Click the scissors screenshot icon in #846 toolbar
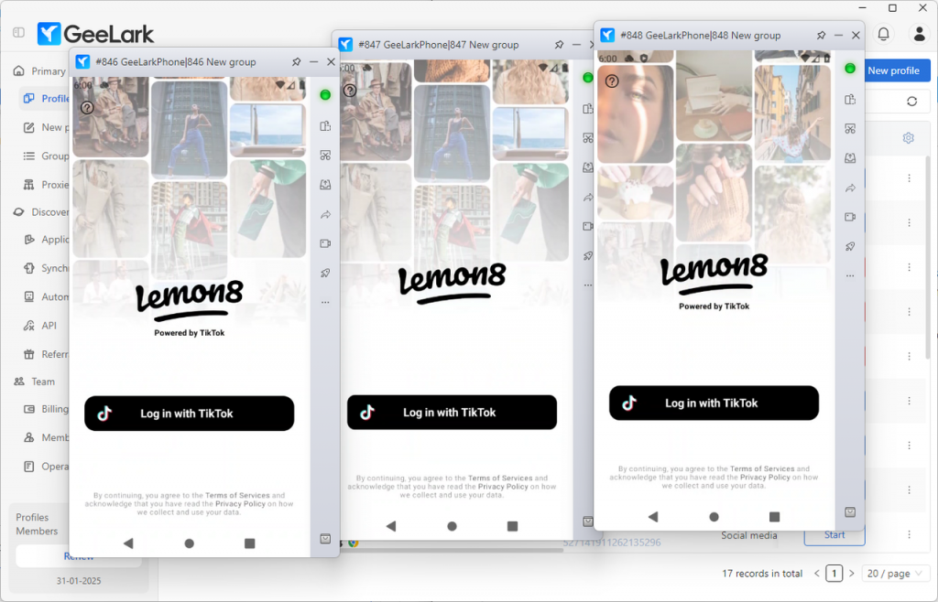938x602 pixels. coord(325,156)
